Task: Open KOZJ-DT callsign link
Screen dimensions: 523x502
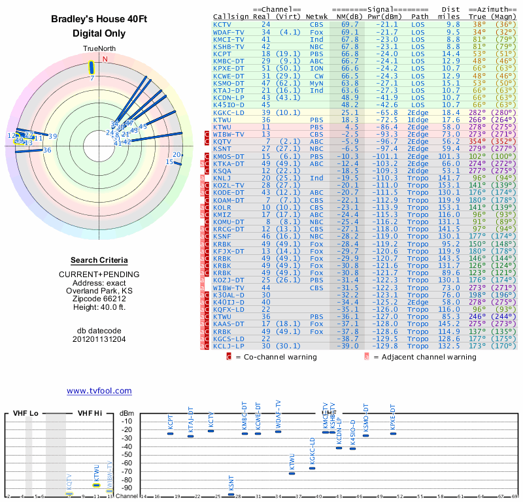Action: [x=229, y=280]
